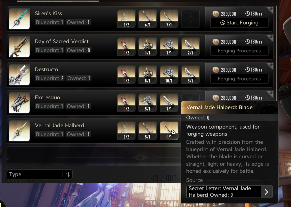291x207 pixels.
Task: Start Forging Siren's Kiss
Action: [239, 23]
